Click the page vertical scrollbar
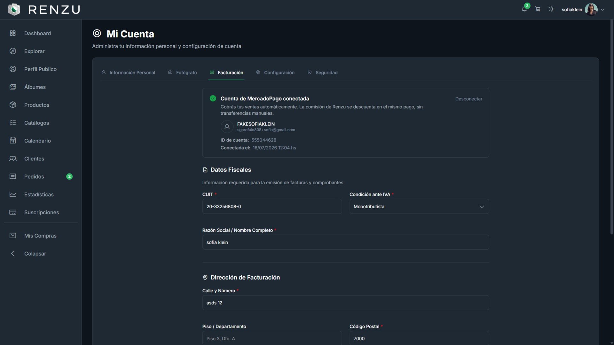Image resolution: width=614 pixels, height=345 pixels. click(x=611, y=128)
